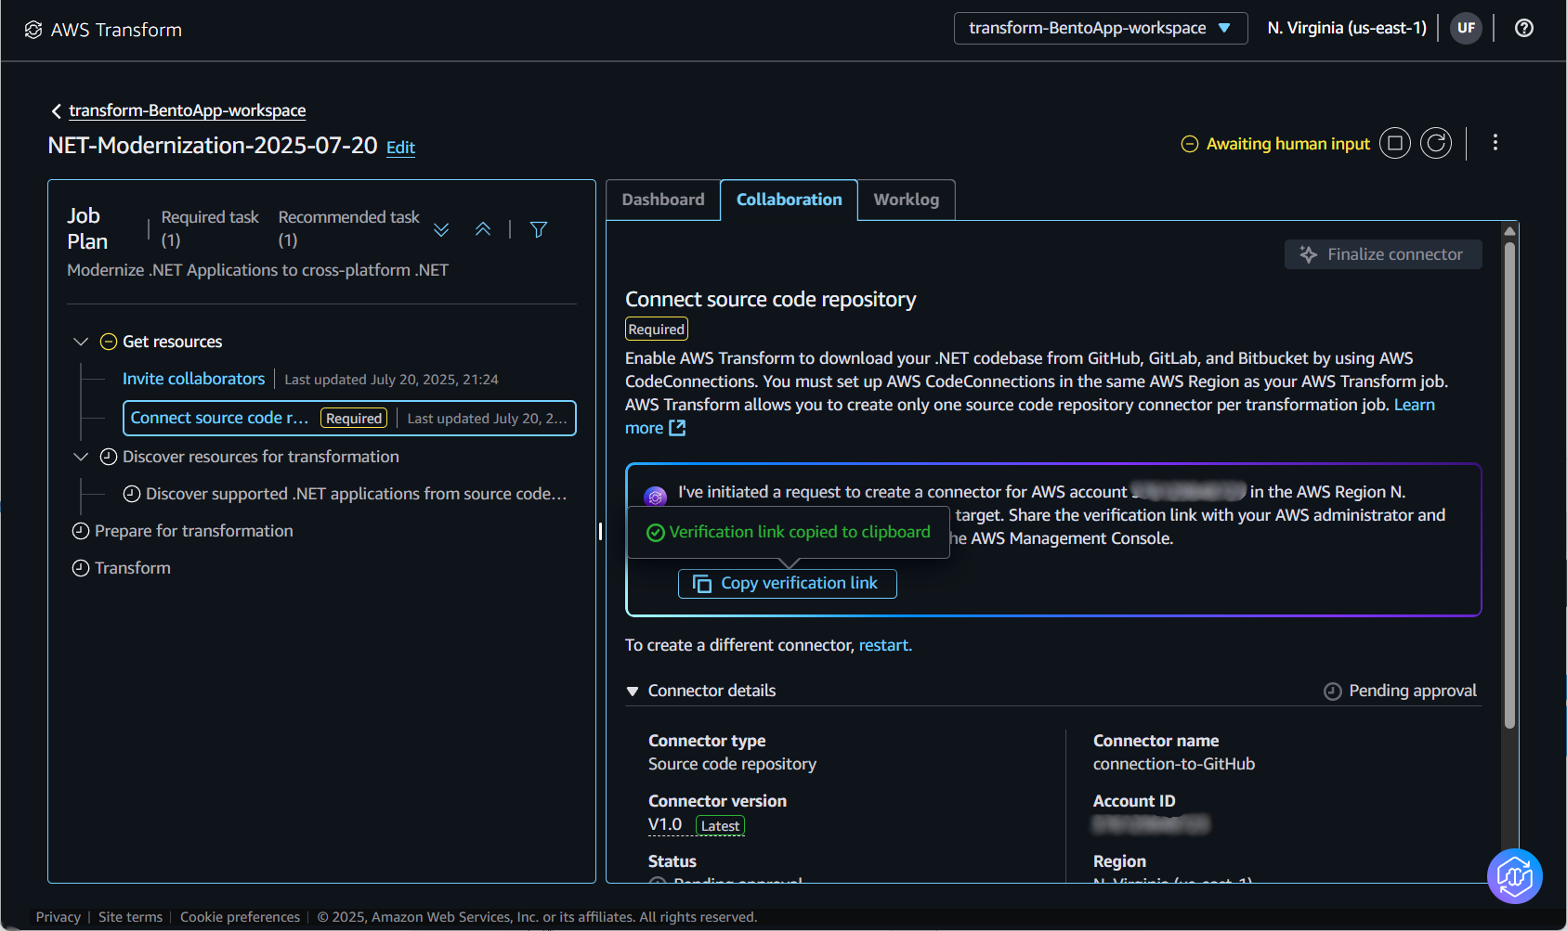Screen dimensions: 1567x931
Task: Click the Recommended task (1) label
Action: point(349,228)
